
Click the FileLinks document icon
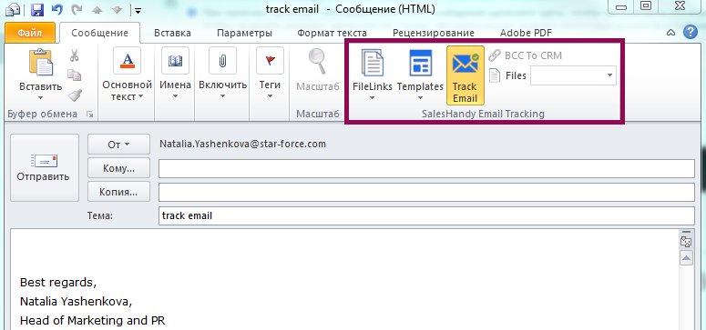[373, 63]
